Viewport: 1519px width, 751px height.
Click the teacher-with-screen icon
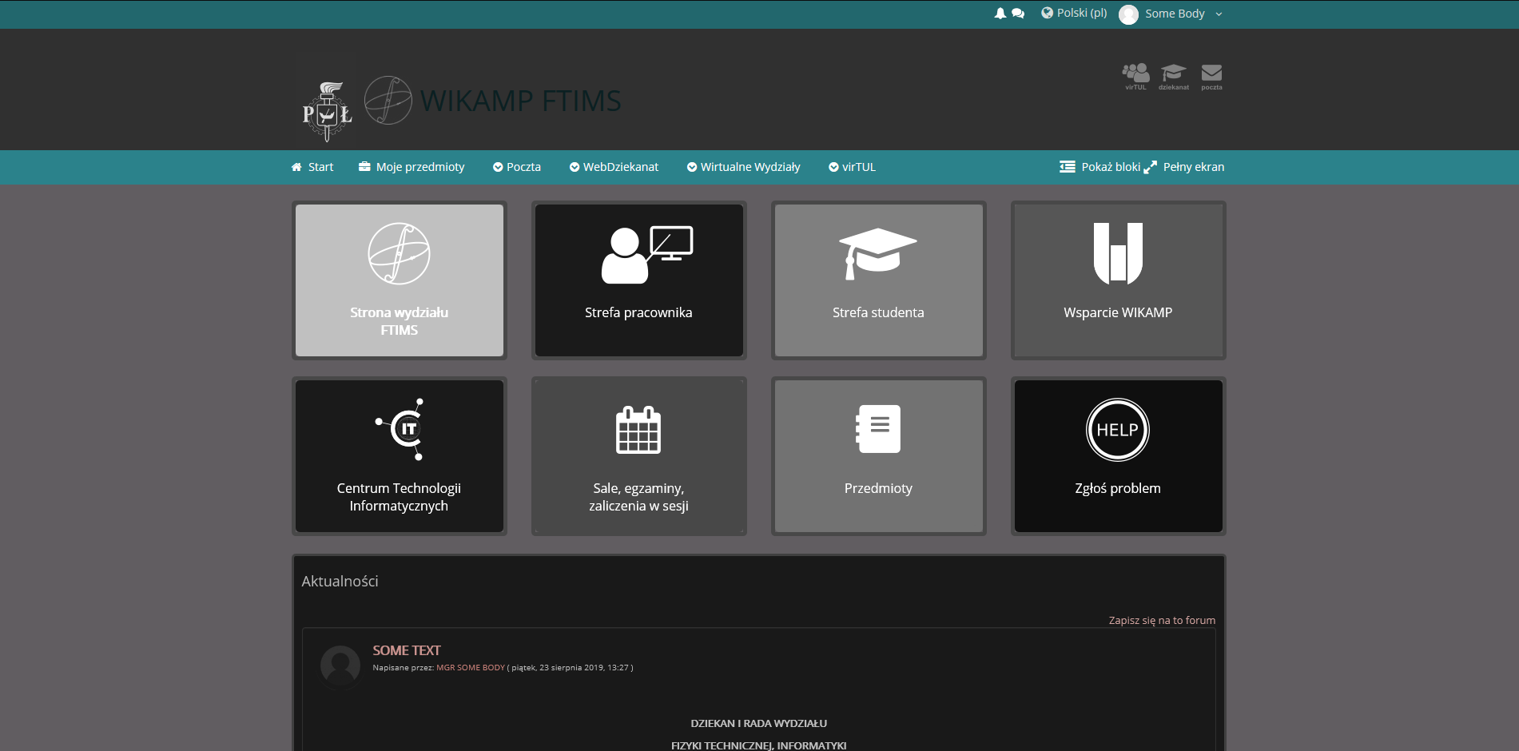[647, 255]
